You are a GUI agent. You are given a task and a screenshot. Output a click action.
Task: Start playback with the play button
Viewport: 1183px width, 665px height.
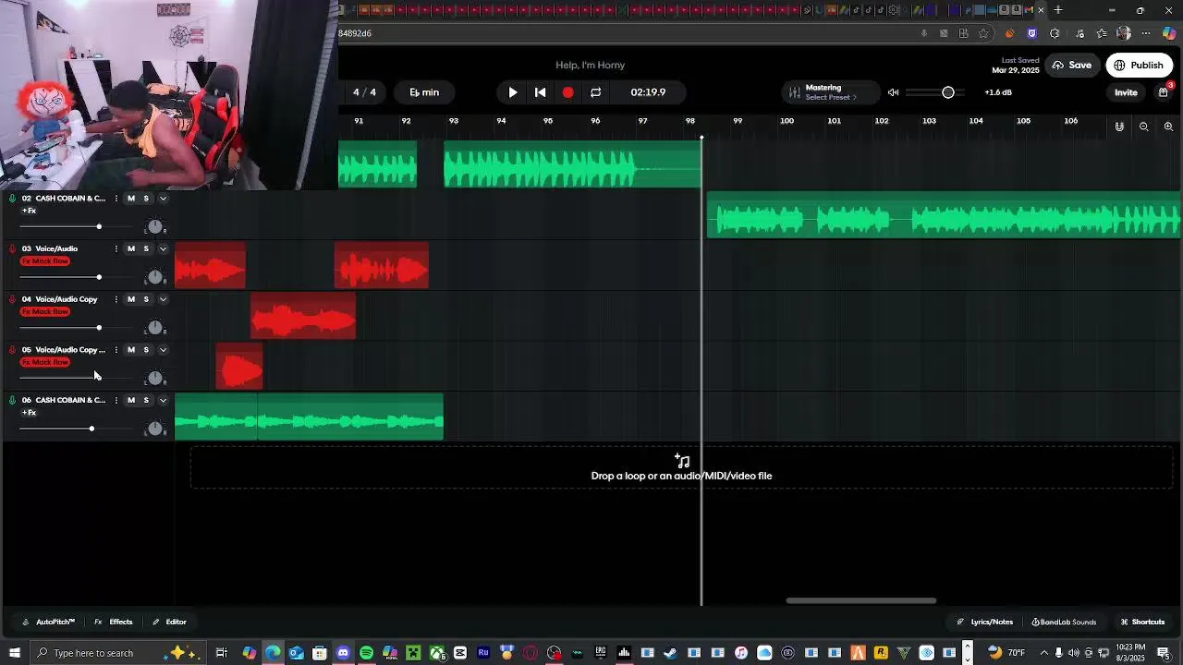point(513,92)
